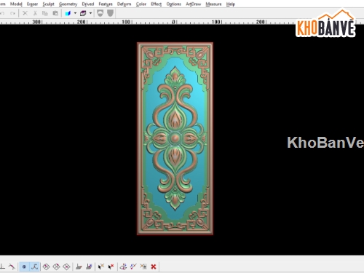Expand dropdown arrow next to cyan cube

click(75, 13)
